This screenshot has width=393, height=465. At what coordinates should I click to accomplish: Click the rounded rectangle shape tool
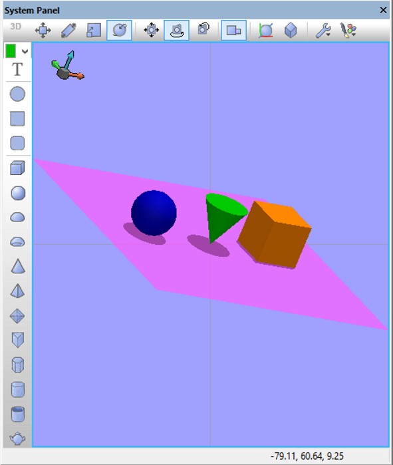pyautogui.click(x=17, y=143)
